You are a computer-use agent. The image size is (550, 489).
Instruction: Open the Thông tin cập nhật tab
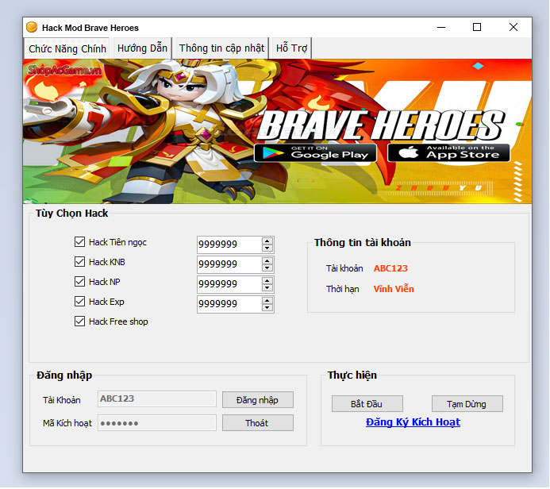click(x=221, y=48)
